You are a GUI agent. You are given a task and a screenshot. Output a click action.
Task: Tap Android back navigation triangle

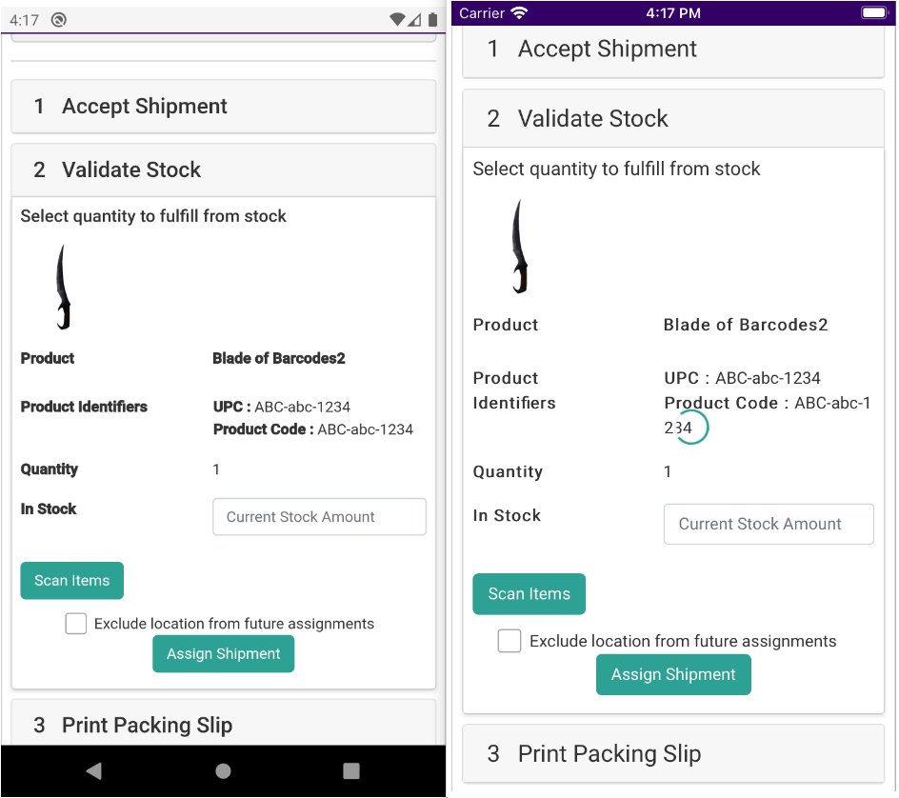click(x=93, y=770)
